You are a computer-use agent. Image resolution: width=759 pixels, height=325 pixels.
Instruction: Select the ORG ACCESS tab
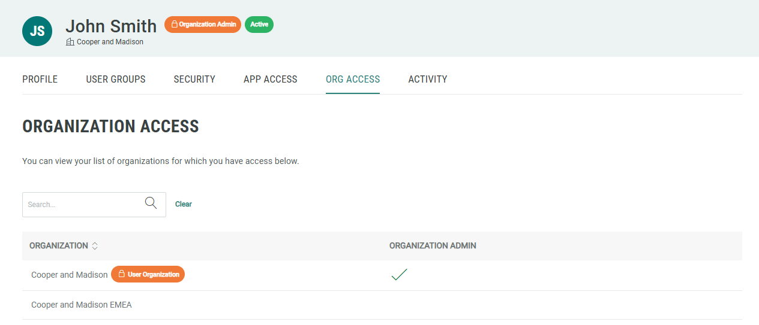pos(353,79)
